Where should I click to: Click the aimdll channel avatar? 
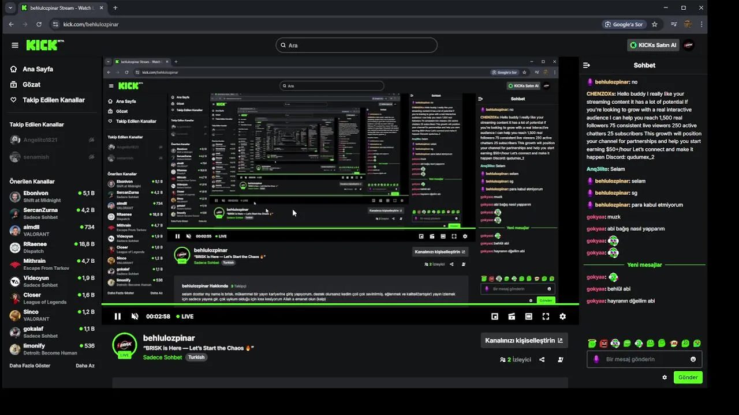(x=15, y=231)
